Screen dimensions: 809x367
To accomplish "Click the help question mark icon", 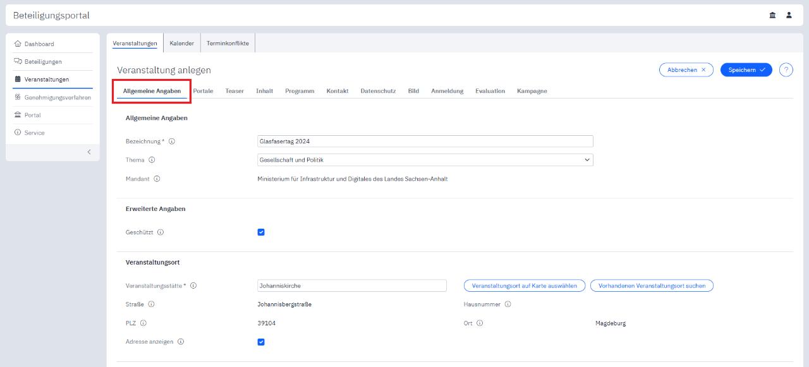I will [x=786, y=70].
